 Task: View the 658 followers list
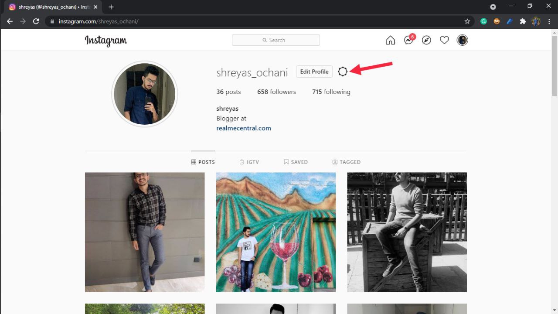(x=276, y=92)
